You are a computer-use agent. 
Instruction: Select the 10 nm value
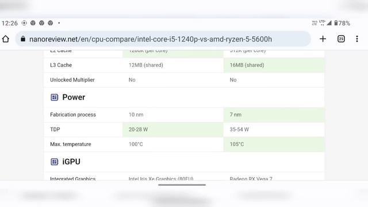136,115
